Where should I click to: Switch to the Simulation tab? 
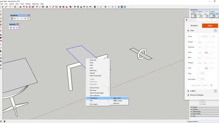[194, 26]
